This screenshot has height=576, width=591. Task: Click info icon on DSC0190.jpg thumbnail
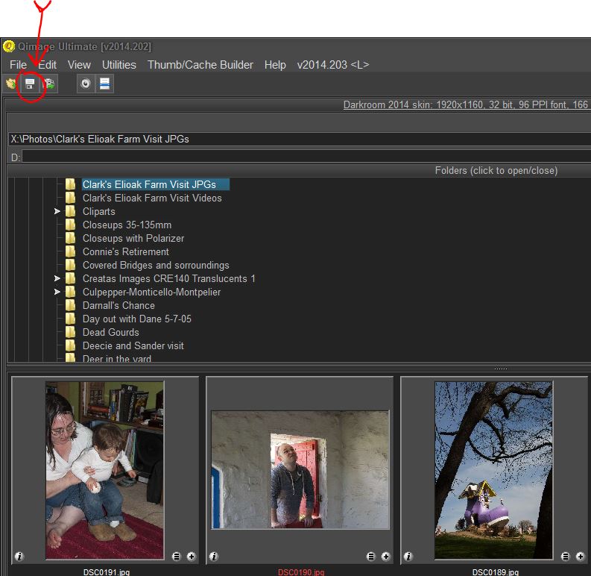214,557
